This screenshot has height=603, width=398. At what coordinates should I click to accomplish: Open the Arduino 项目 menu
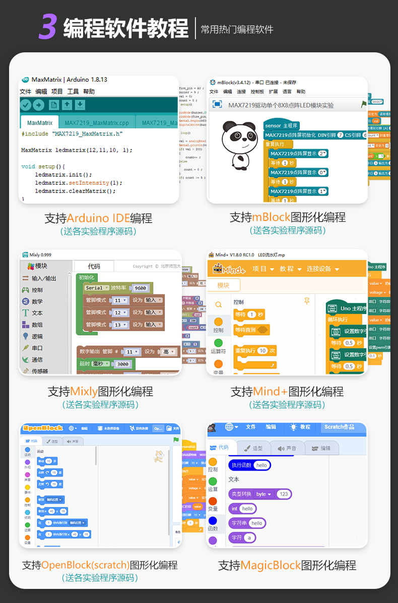(x=57, y=92)
